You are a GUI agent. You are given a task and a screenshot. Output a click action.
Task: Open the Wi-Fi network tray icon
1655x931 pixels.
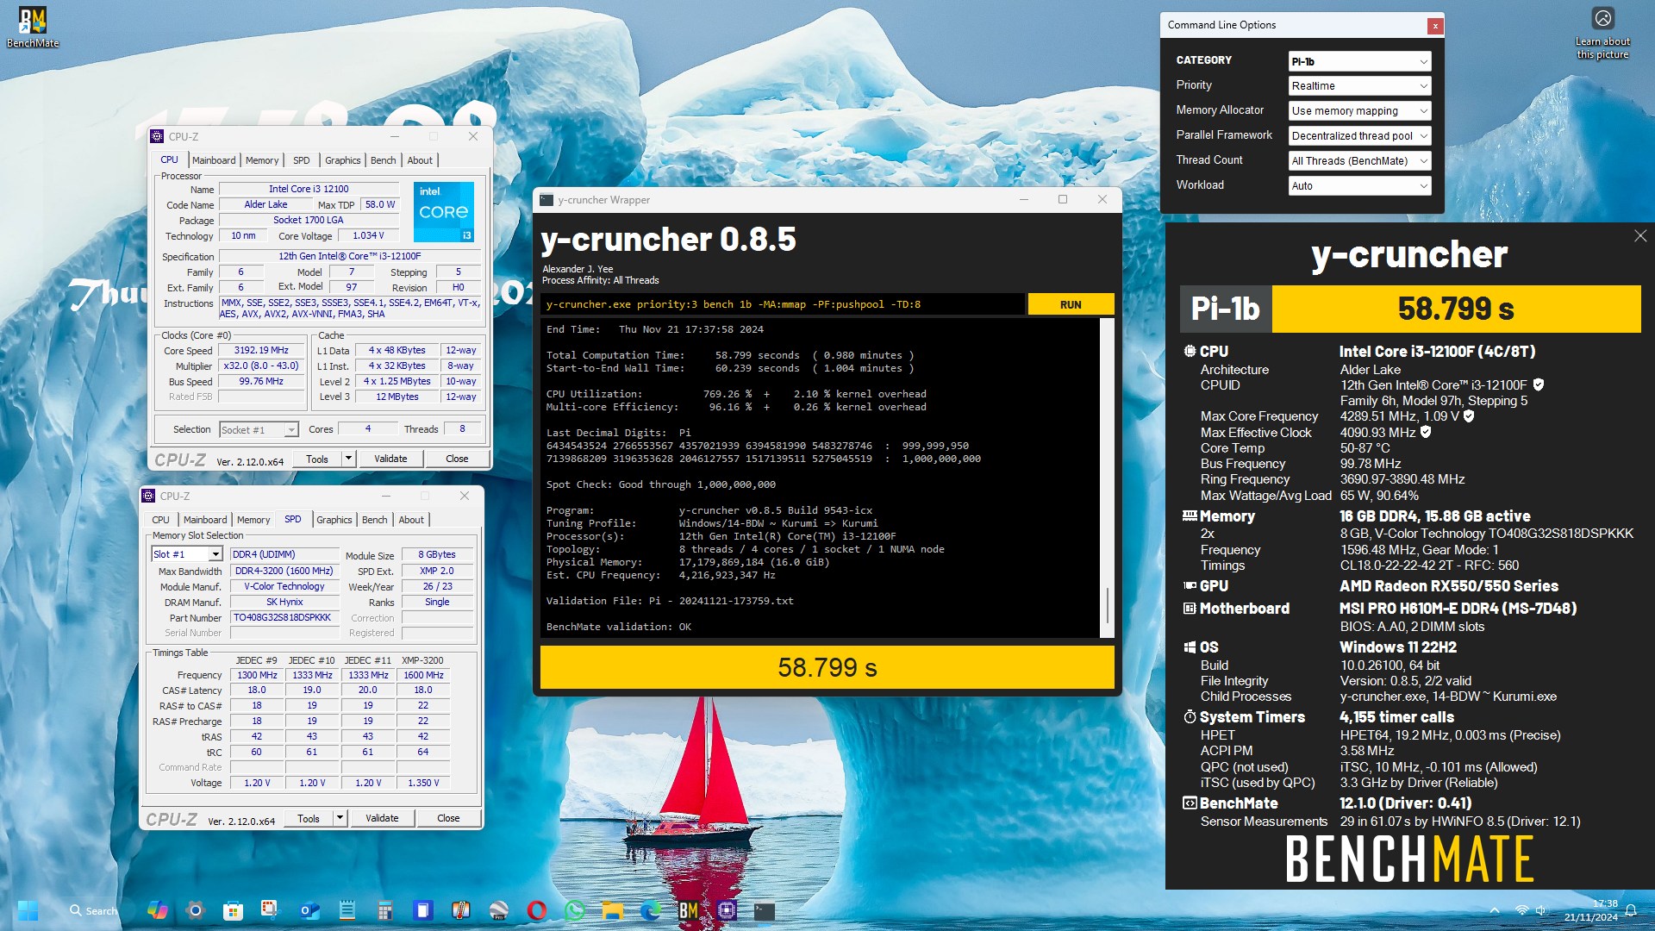[x=1522, y=910]
